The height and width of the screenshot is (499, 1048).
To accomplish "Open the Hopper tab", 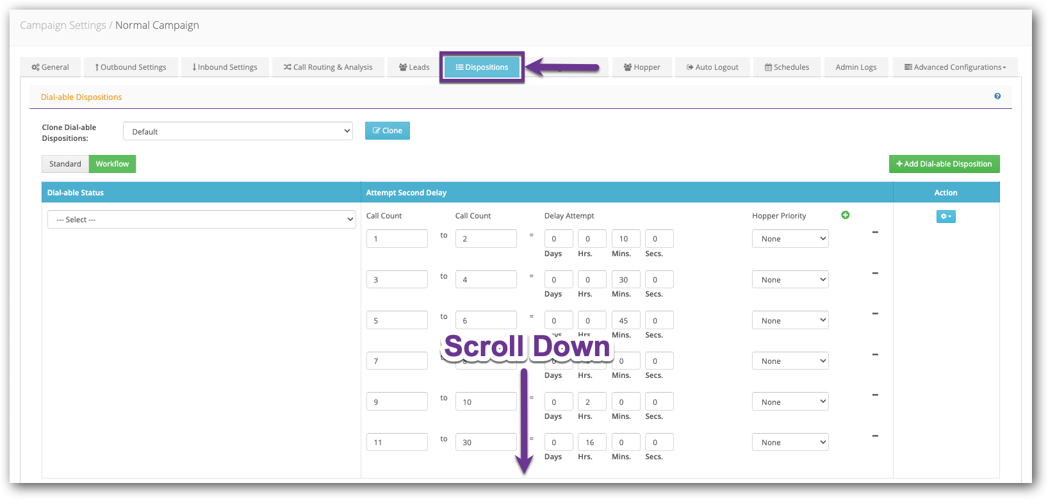I will (x=642, y=67).
